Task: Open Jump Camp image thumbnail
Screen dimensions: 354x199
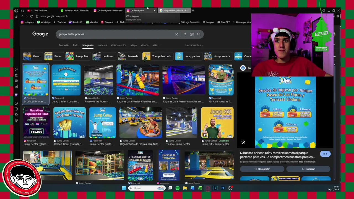Action: coord(103,123)
